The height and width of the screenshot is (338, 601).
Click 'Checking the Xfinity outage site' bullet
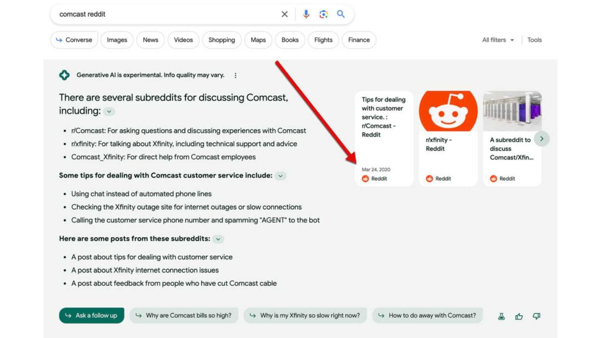pyautogui.click(x=186, y=207)
